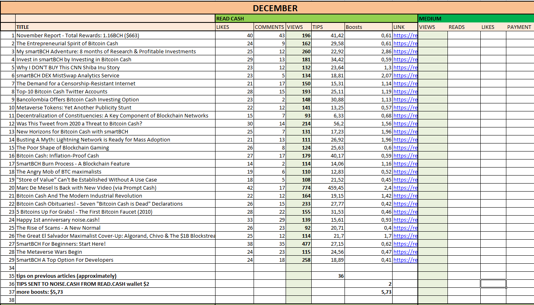The width and height of the screenshot is (534, 305).
Task: Open the Metaverse Wars Begin article link
Action: point(405,252)
